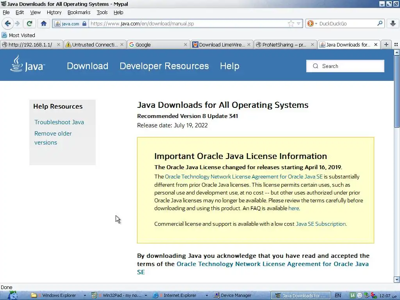
Task: Click the Java site Search field
Action: [x=345, y=66]
